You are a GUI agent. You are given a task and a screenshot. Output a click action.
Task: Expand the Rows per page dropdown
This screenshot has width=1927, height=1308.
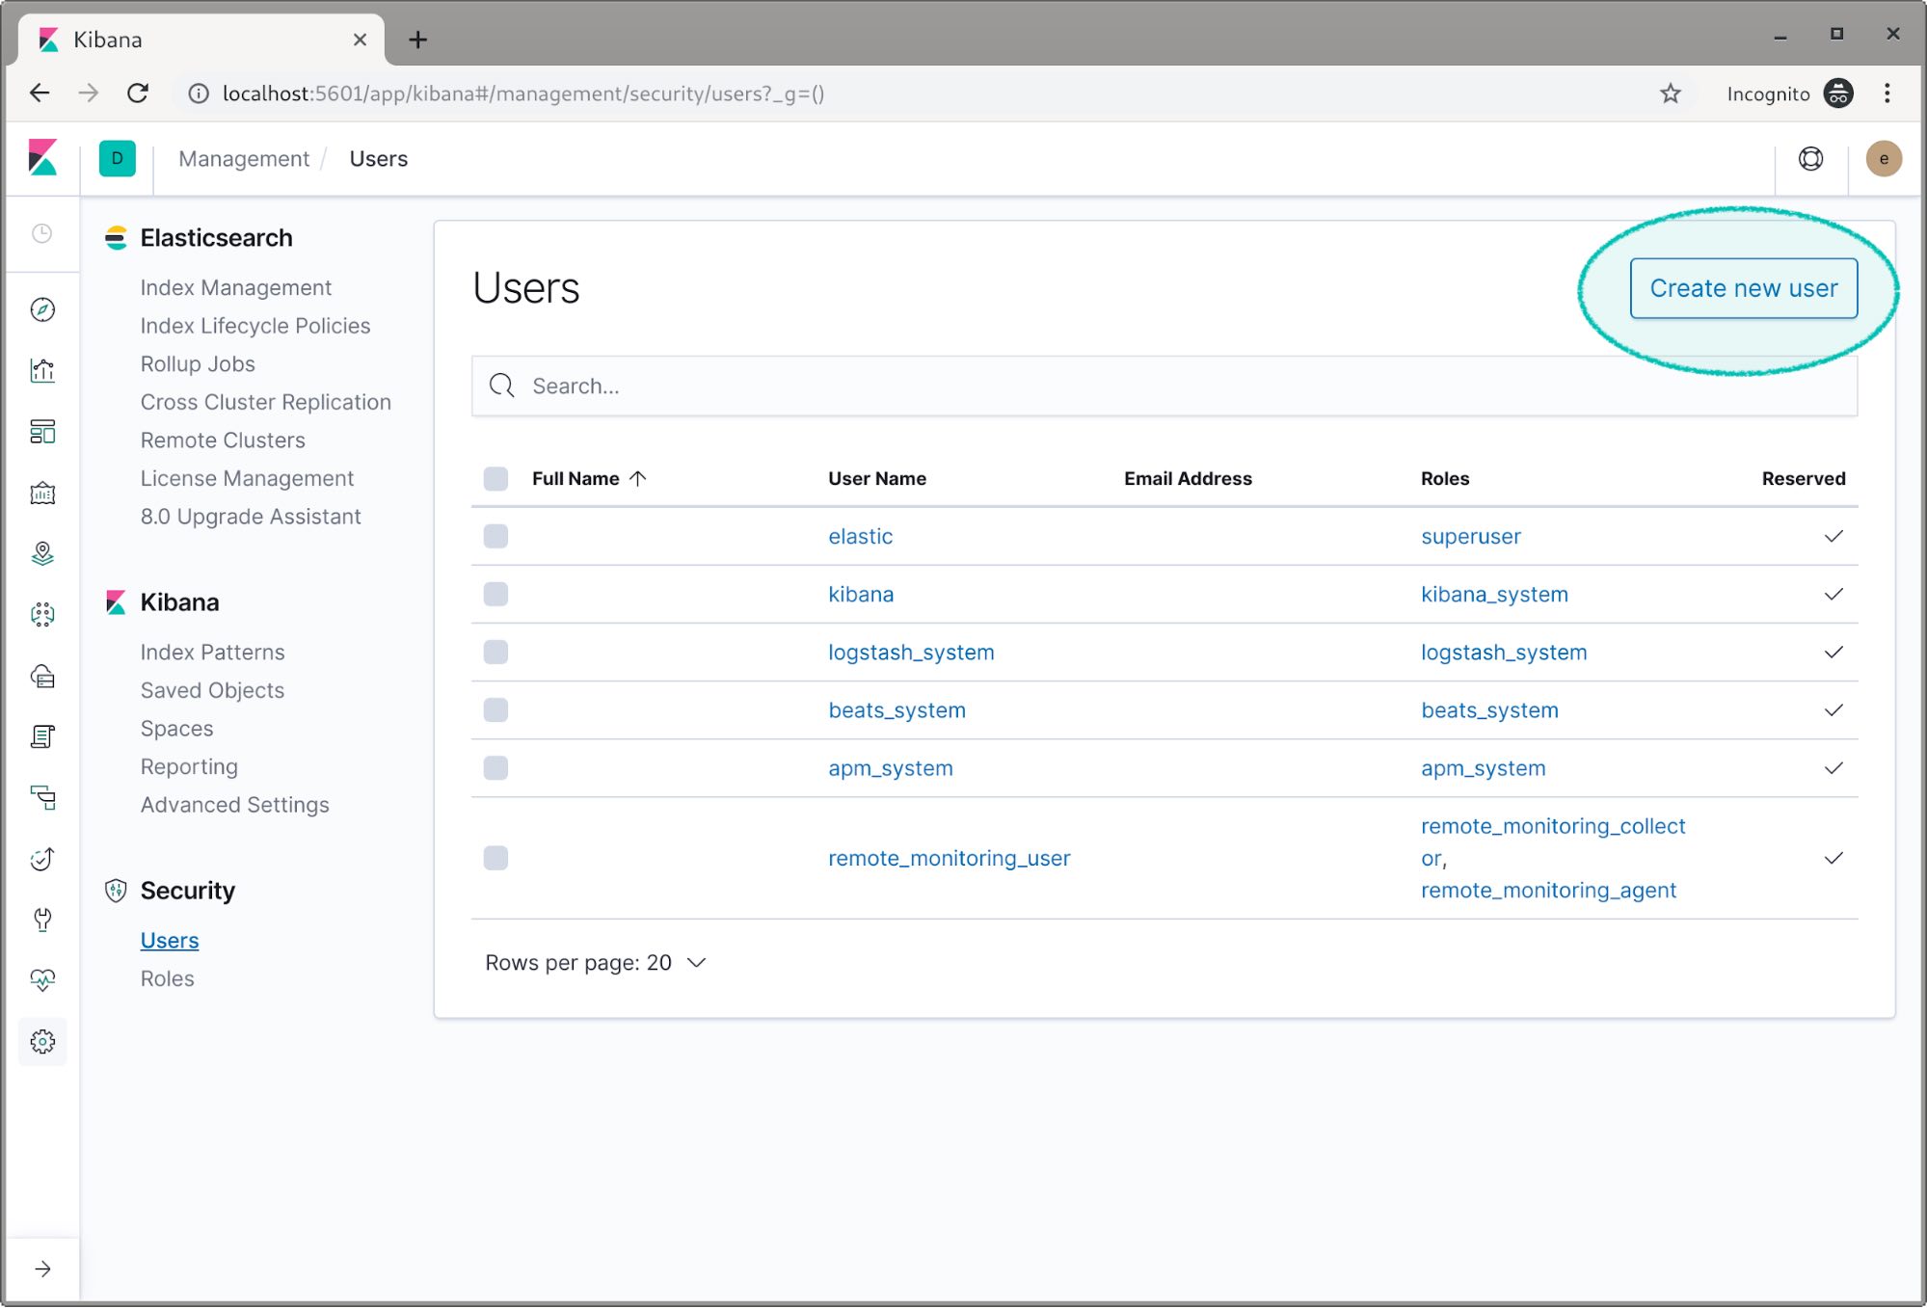point(698,962)
